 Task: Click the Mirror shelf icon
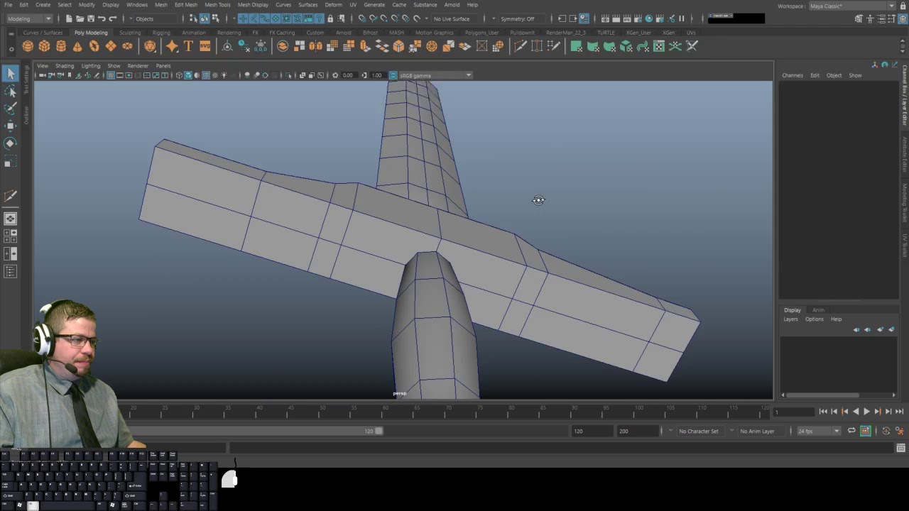tap(315, 46)
